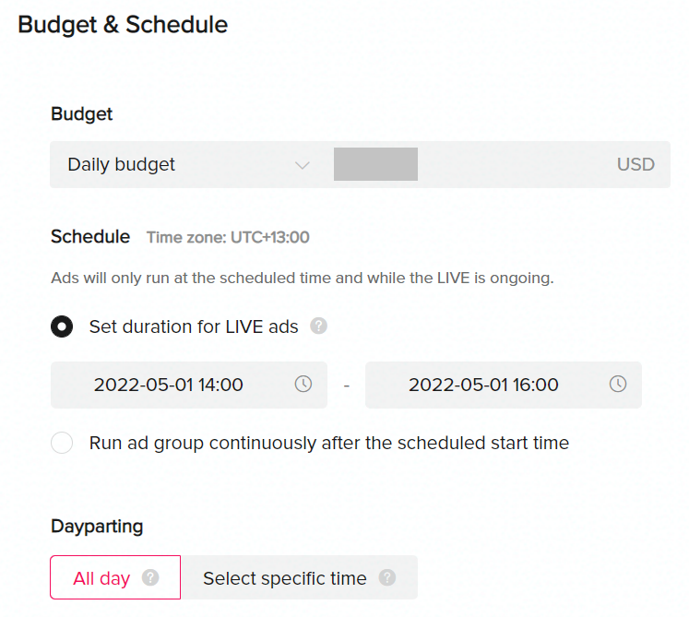This screenshot has width=689, height=617.
Task: Click the help icon inside All day
Action: point(151,578)
